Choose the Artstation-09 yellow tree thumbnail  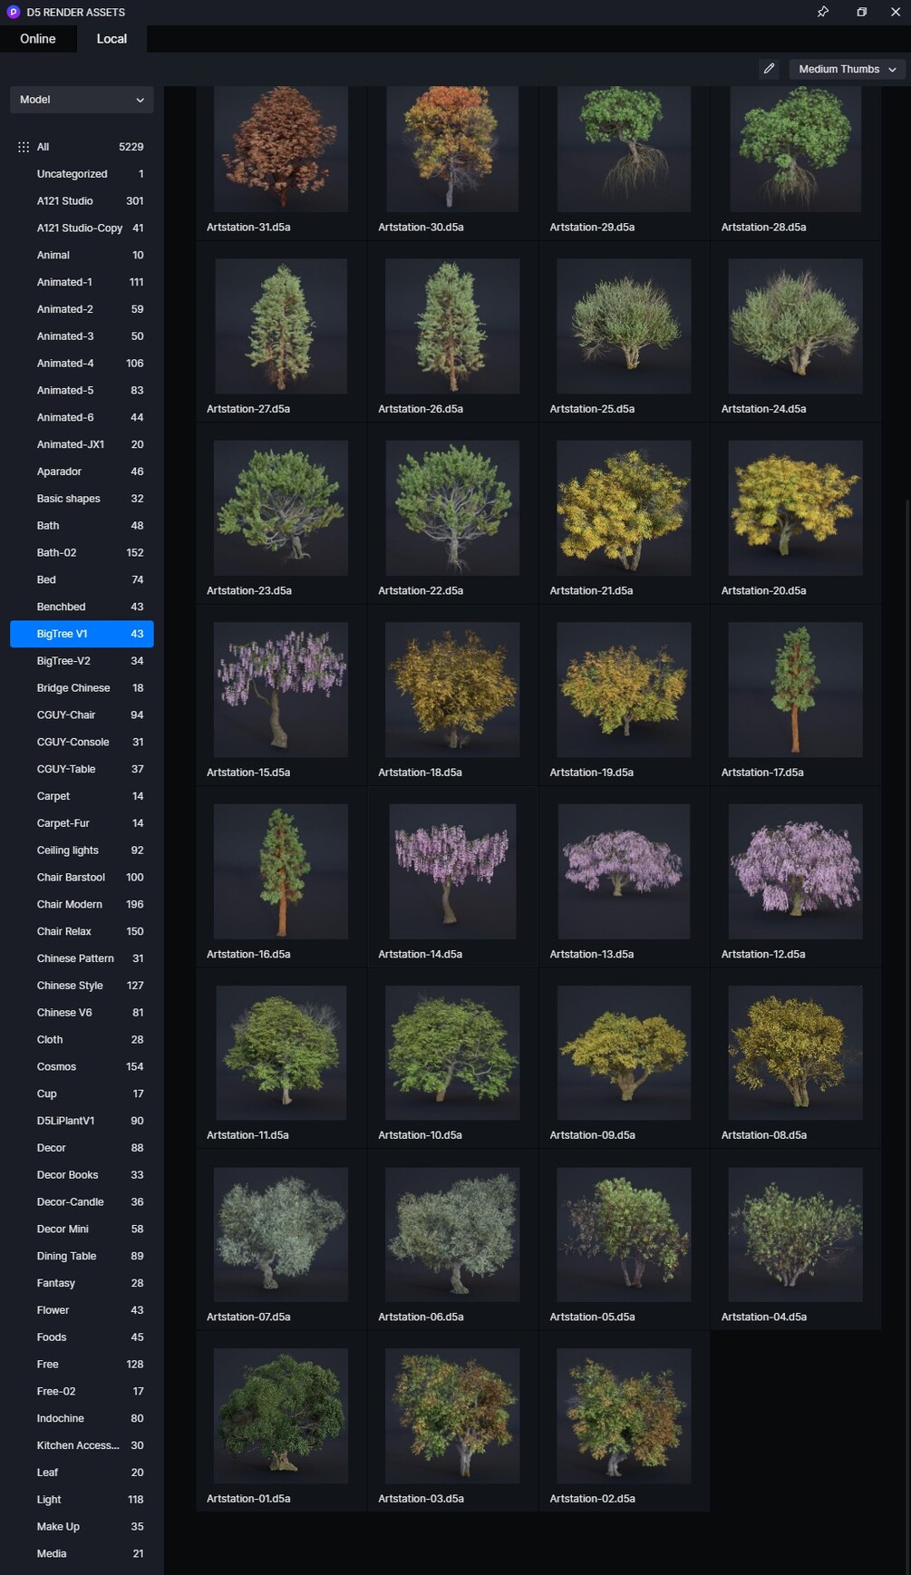(624, 1053)
